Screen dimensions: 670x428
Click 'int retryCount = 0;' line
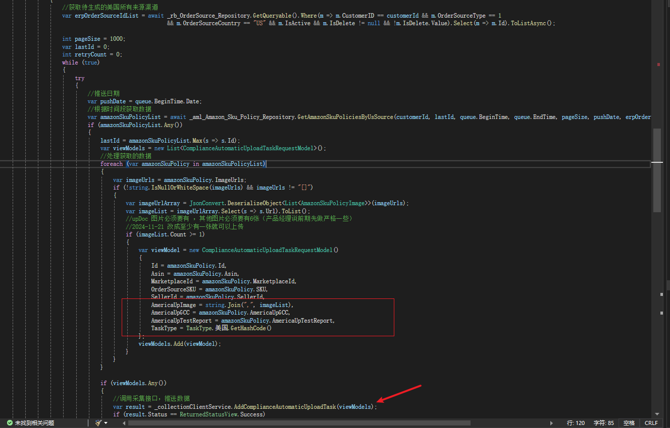tap(92, 54)
